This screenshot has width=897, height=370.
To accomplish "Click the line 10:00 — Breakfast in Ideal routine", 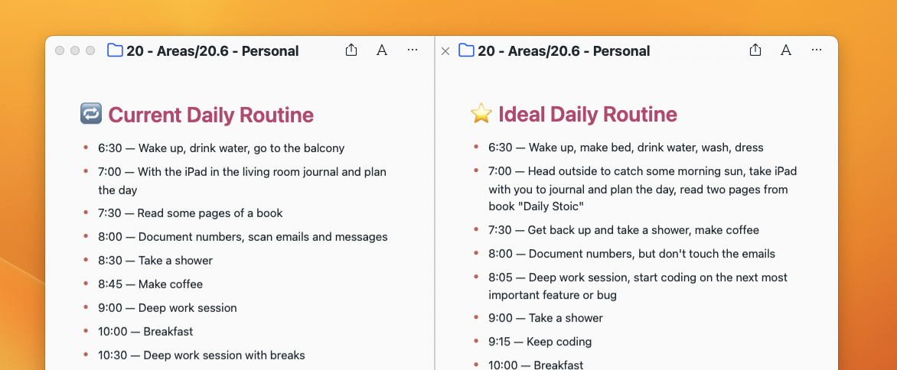I will tap(536, 365).
